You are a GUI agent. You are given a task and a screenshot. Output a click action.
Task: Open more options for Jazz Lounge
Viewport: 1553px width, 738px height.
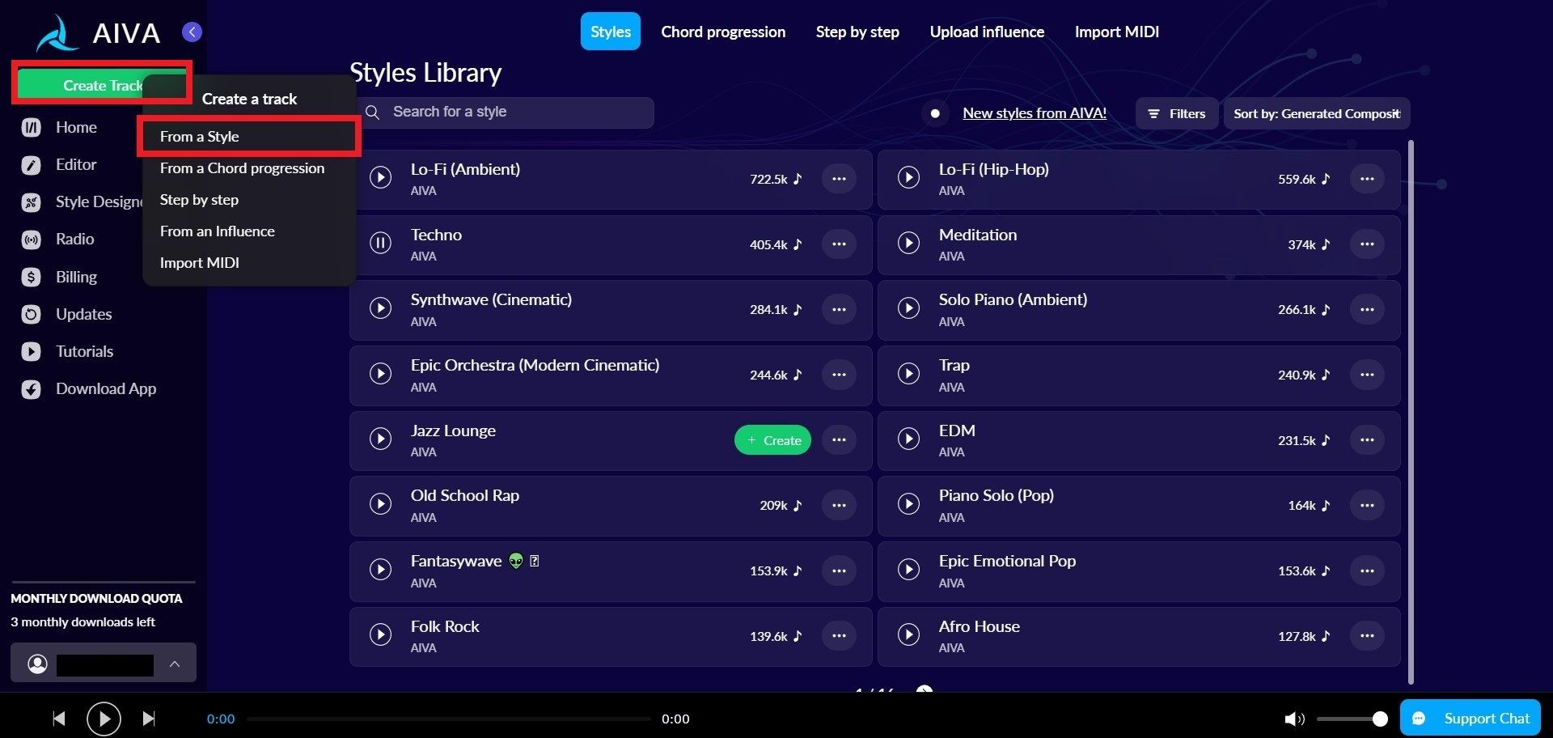pos(839,439)
